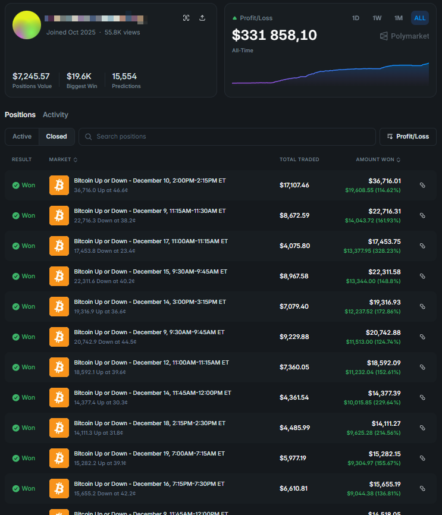The image size is (442, 515).
Task: Click the share/upload icon in the profile card
Action: coord(202,18)
